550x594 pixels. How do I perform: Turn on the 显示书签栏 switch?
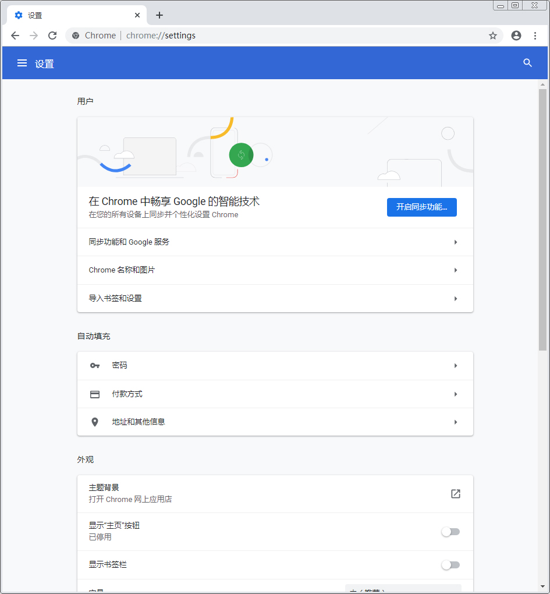coord(450,565)
